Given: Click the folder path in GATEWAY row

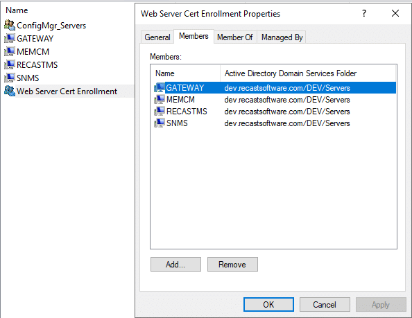Looking at the screenshot, I should [287, 87].
